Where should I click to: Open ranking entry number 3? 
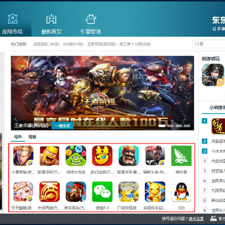click(213, 151)
